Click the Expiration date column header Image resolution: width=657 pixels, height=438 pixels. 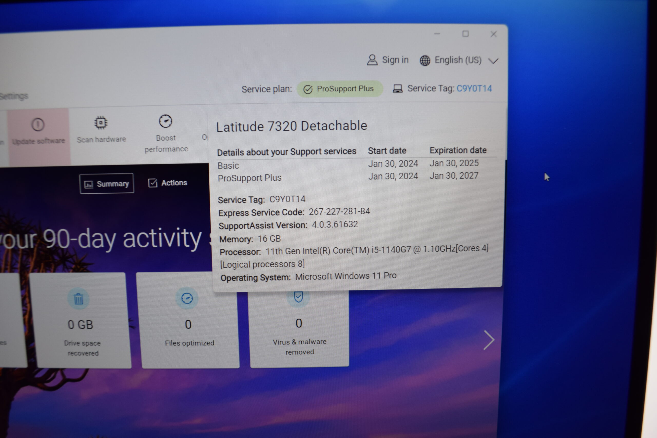(458, 150)
